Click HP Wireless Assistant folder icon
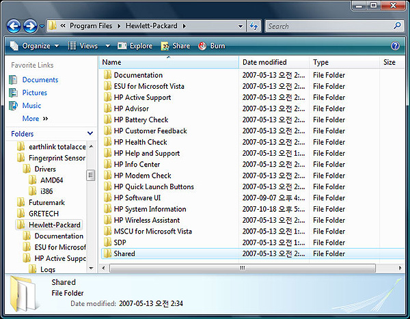Viewport: 410px width, 319px height. (x=107, y=220)
